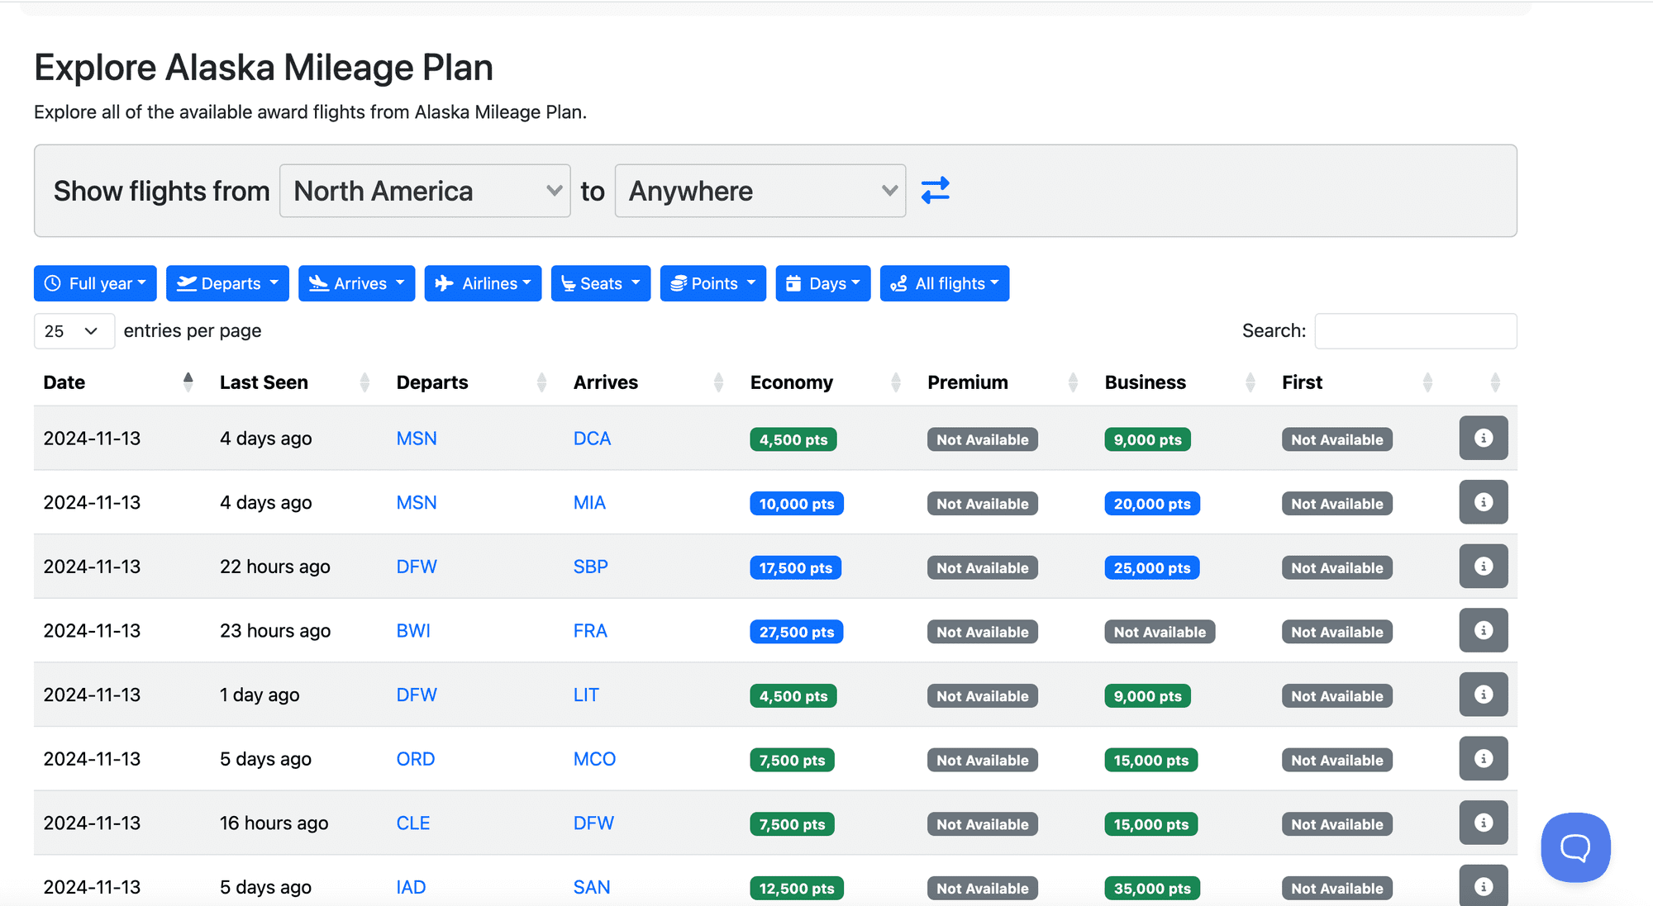Open info for the DFW to SBP flight

pyautogui.click(x=1483, y=566)
